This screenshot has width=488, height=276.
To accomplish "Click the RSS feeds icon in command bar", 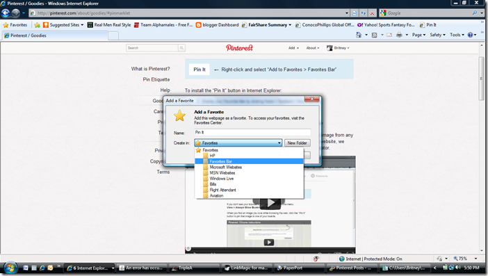I will [375, 35].
